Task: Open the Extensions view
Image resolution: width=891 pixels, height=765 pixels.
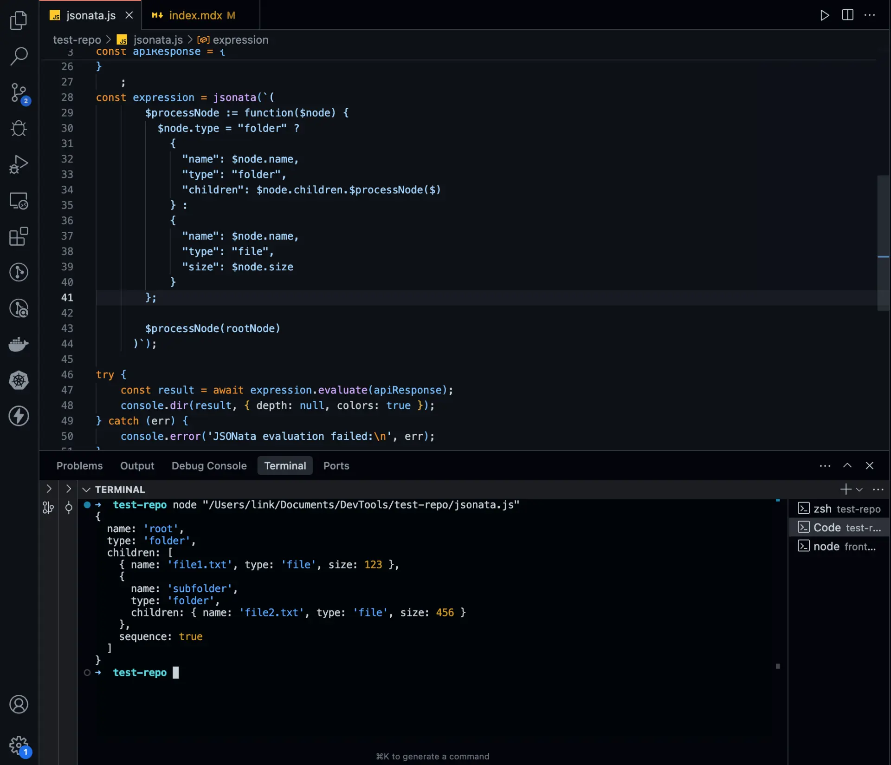Action: [x=19, y=237]
